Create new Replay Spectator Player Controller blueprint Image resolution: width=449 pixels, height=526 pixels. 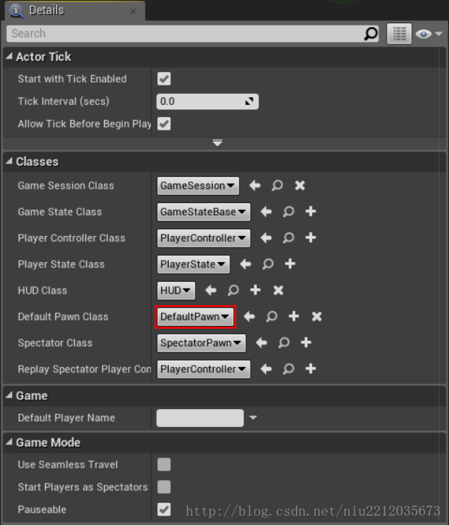(311, 369)
